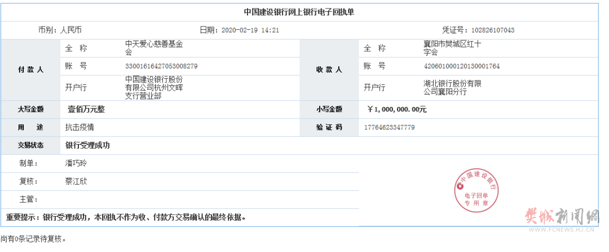Click the 重要提示 notice line
Screen dimensions: 609x252
point(126,217)
